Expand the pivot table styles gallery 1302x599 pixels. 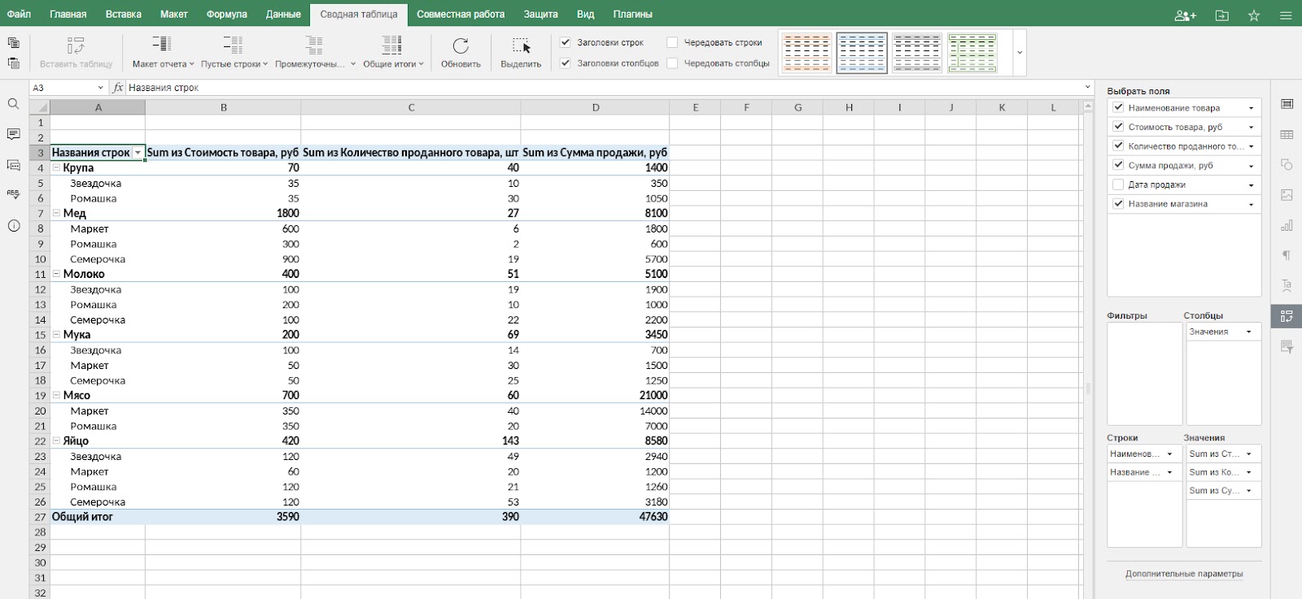1020,53
